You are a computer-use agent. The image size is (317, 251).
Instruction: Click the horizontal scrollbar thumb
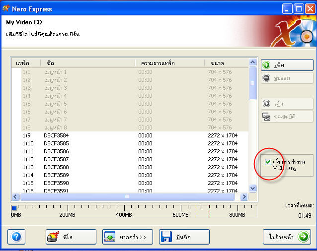coord(127,196)
